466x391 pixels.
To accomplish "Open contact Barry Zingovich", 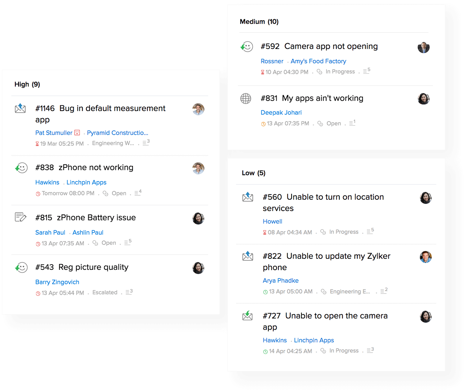I will (x=57, y=282).
